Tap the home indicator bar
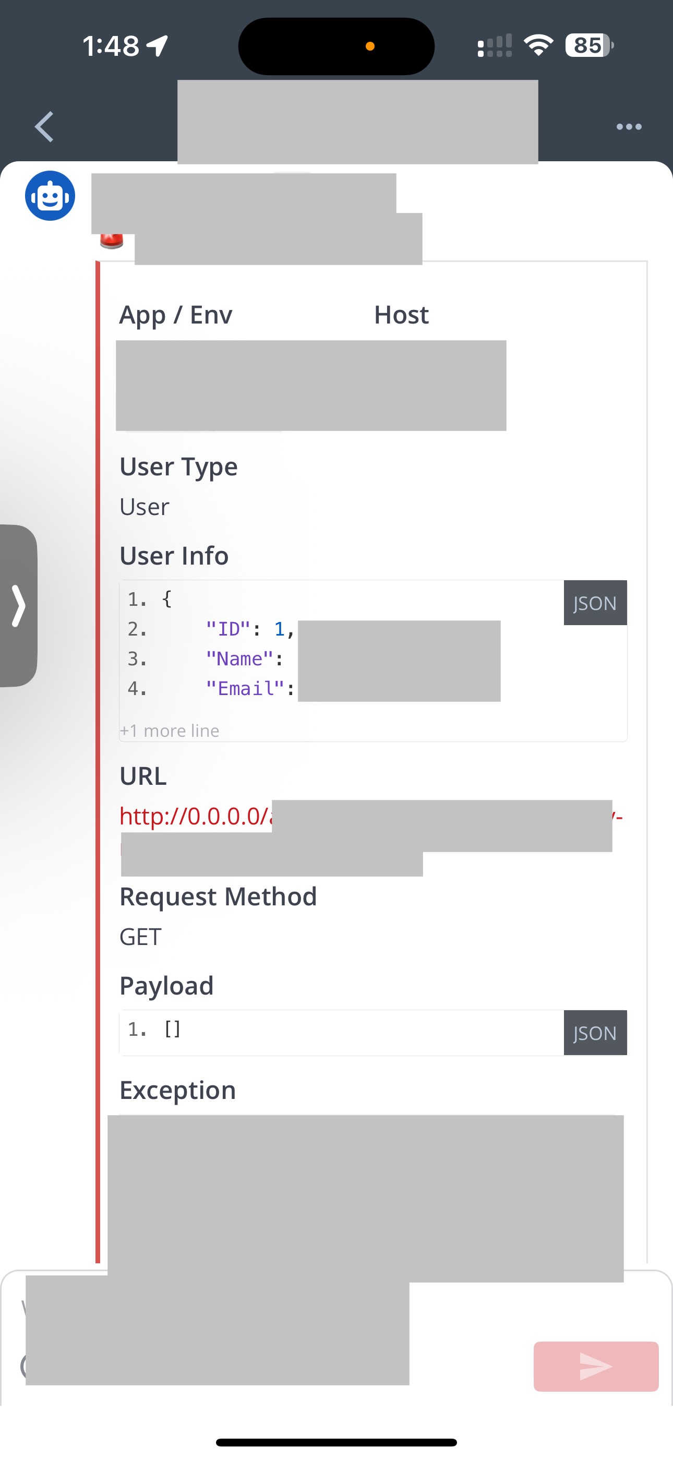The image size is (673, 1459). click(x=336, y=1442)
